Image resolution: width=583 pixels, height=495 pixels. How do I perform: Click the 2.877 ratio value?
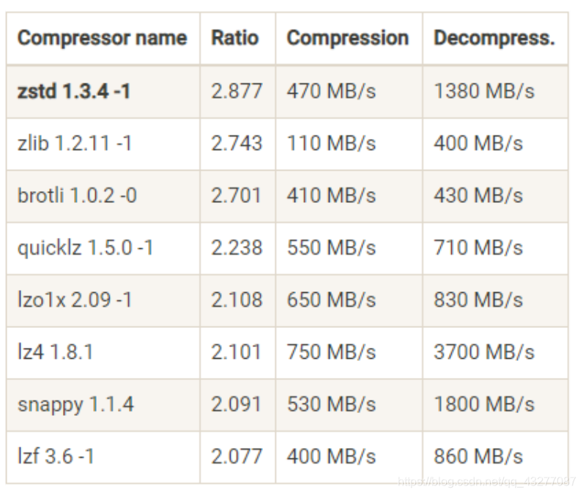tap(237, 92)
